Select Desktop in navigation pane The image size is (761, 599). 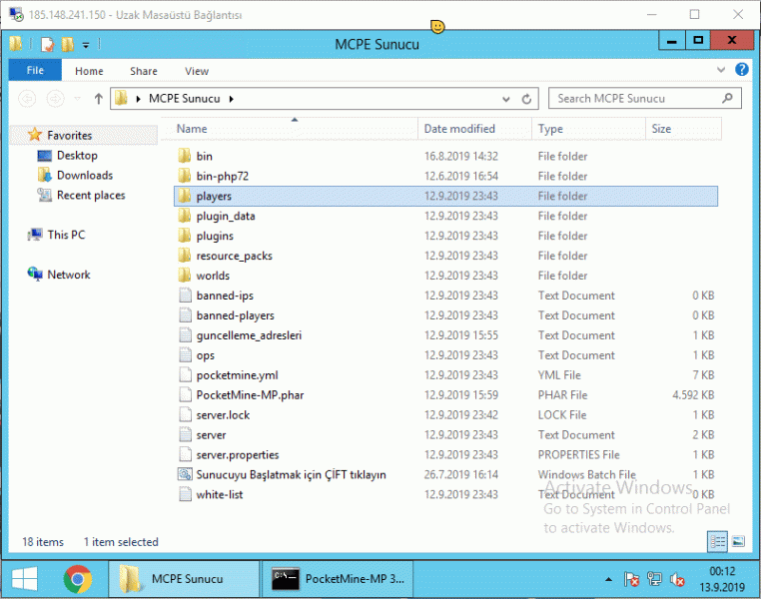click(x=77, y=155)
